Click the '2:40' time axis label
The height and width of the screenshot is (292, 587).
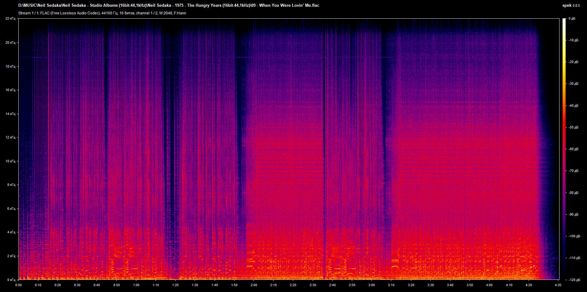(333, 285)
